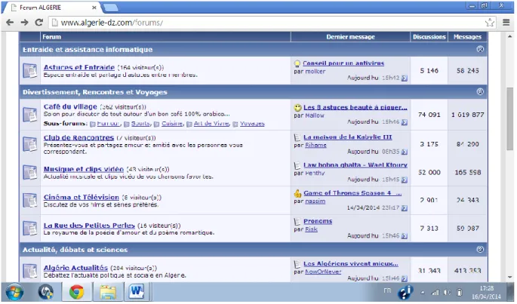Go to last post arrow for Conseil pour un antivirus
Image resolution: width=517 pixels, height=304 pixels.
click(x=405, y=78)
